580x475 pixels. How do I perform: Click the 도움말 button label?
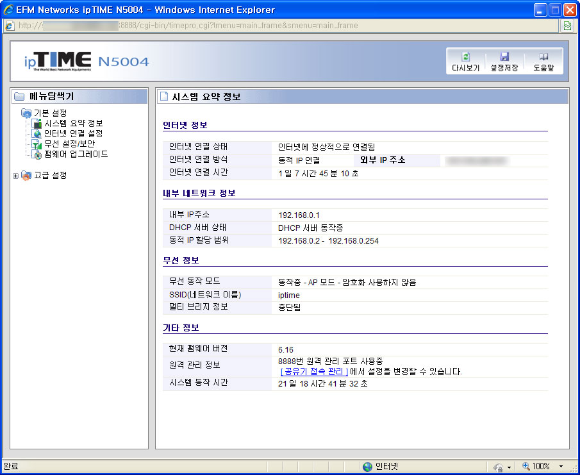(x=543, y=68)
